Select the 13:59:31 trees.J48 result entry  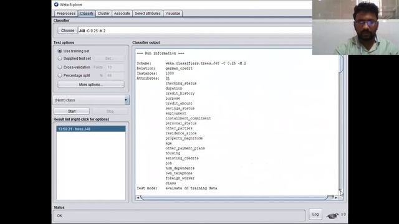(91, 129)
